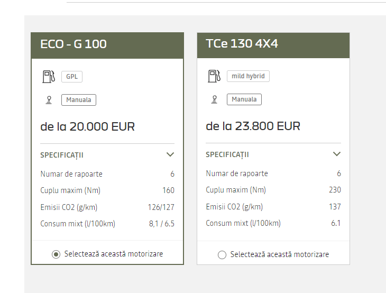Click the 'de la 23.800 EUR' price
The height and width of the screenshot is (293, 386).
(x=253, y=126)
